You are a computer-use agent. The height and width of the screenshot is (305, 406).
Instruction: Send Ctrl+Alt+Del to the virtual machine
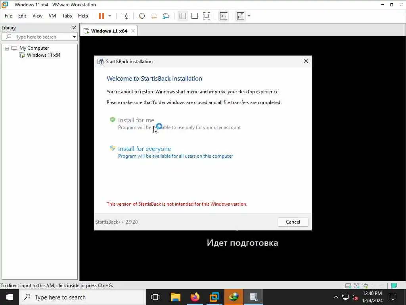click(125, 16)
